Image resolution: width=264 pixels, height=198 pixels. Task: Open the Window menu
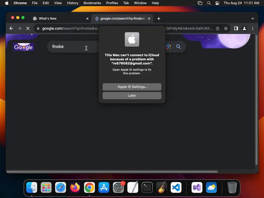pyautogui.click(x=140, y=3)
